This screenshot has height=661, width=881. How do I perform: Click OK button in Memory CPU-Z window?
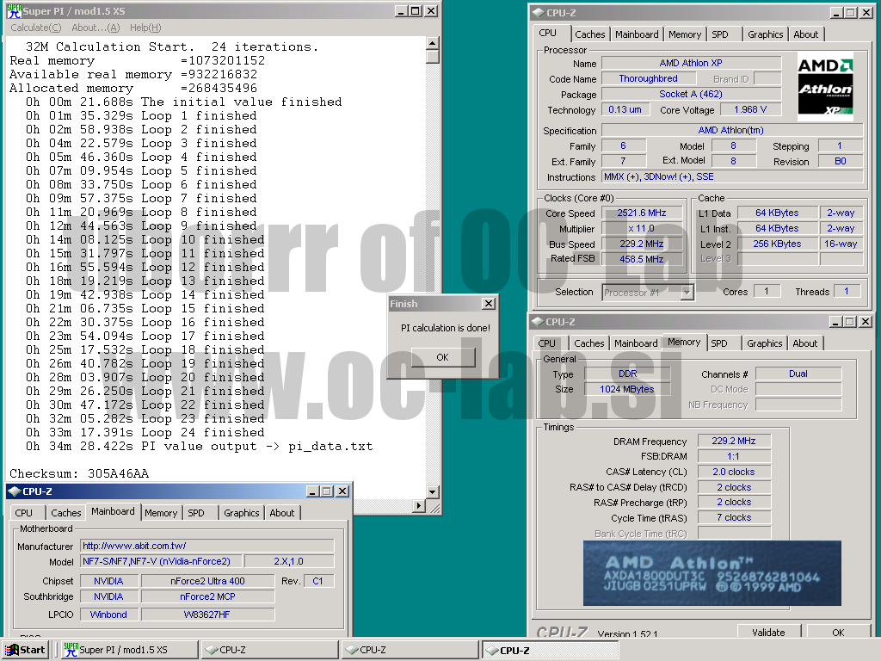click(x=838, y=632)
